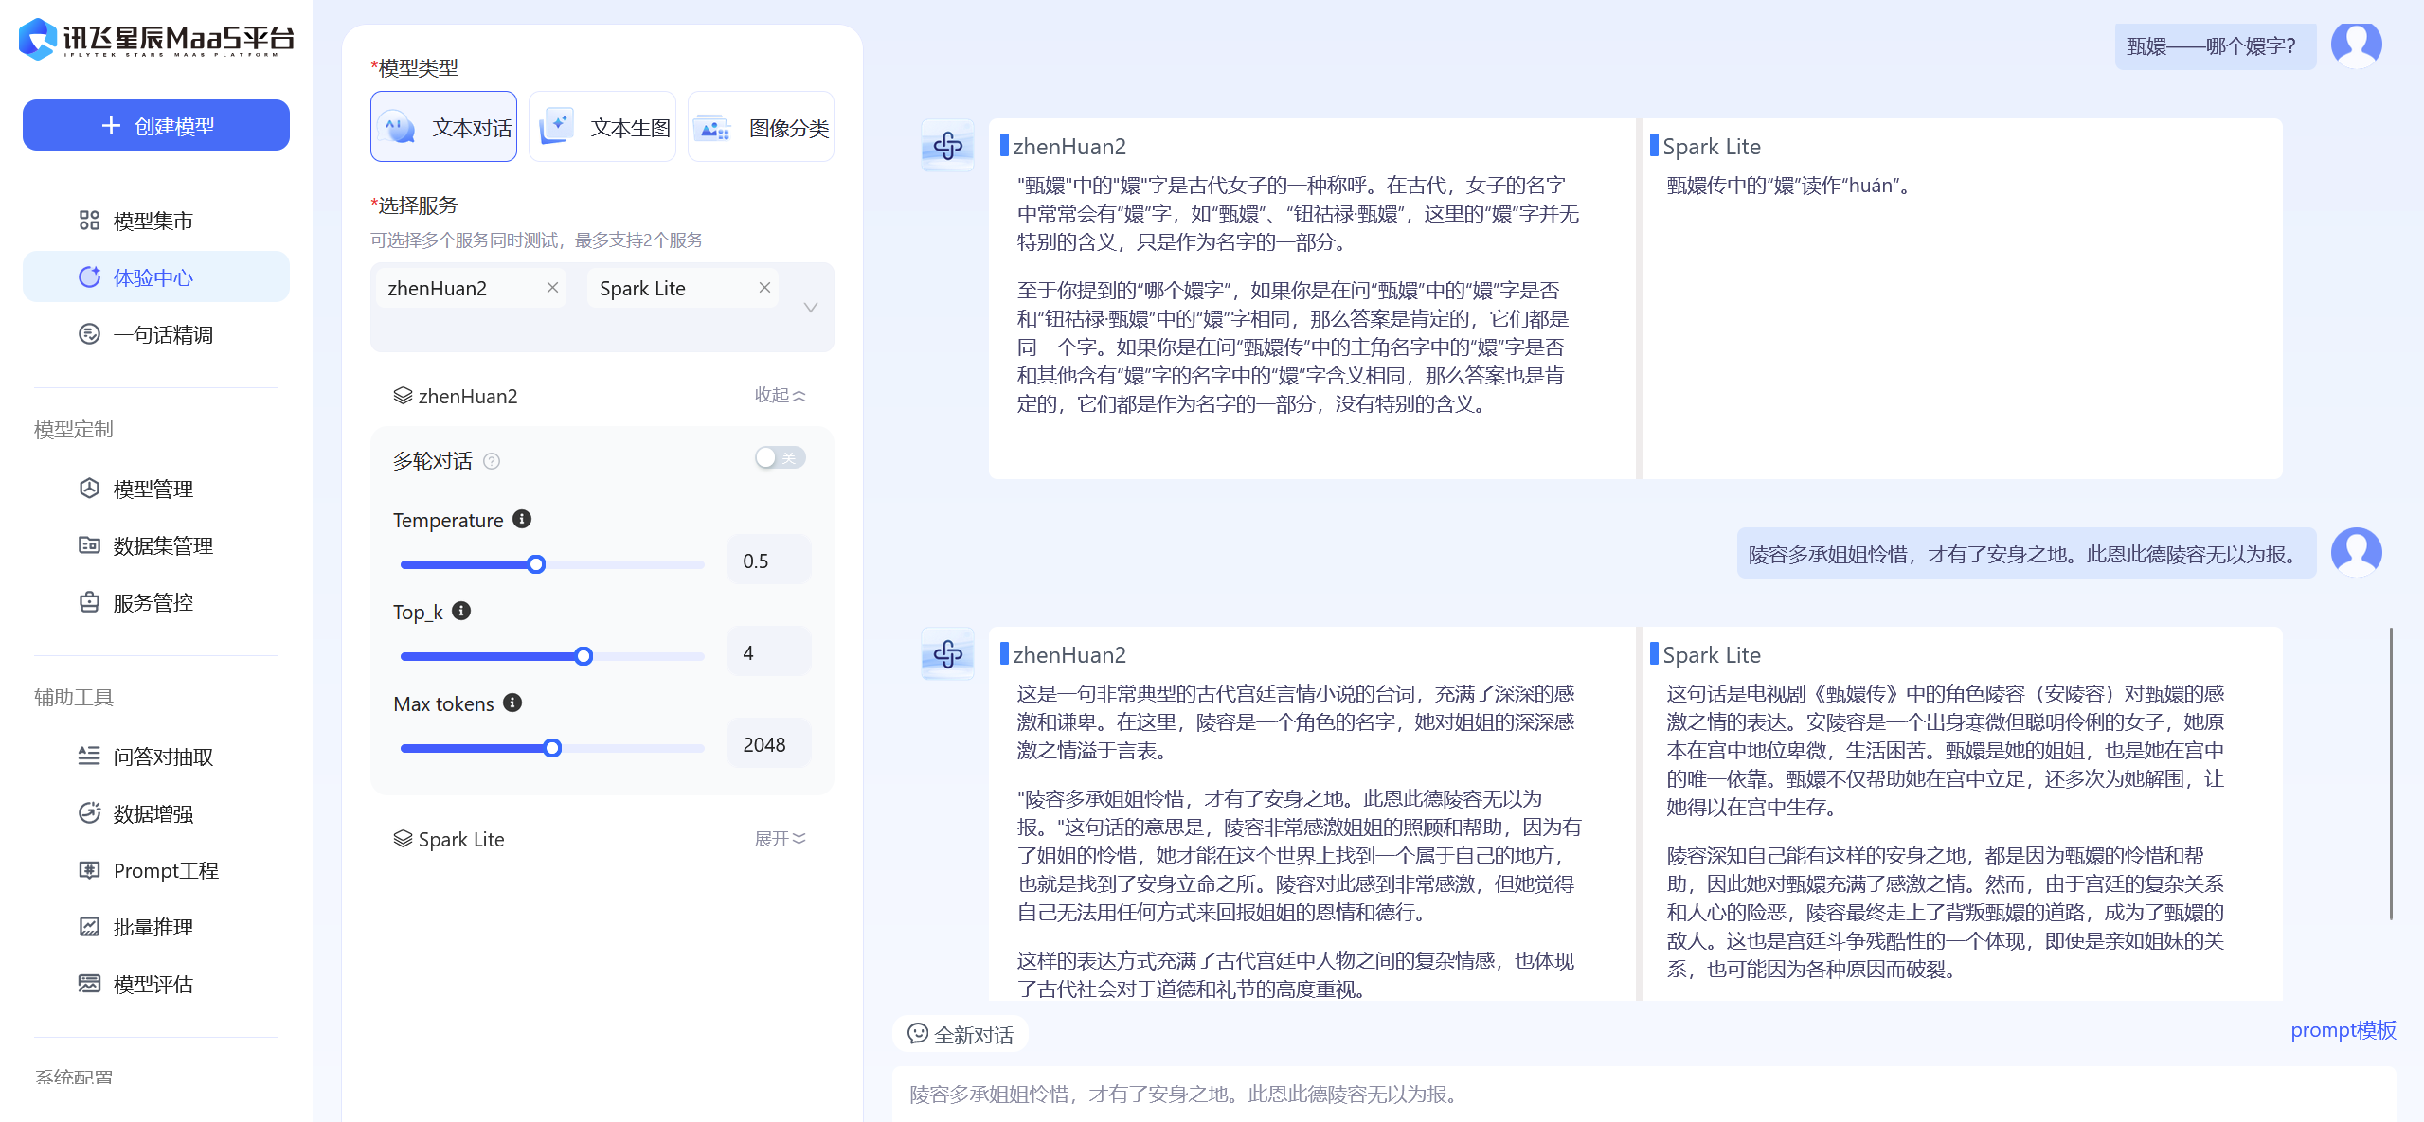Click the Temperature slider handle
Image resolution: width=2424 pixels, height=1122 pixels.
point(536,564)
